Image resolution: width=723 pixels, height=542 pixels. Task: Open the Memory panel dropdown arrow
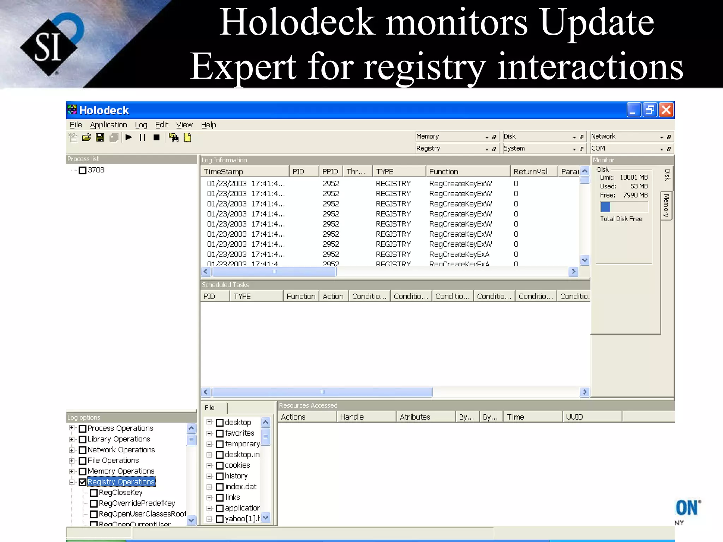(487, 137)
